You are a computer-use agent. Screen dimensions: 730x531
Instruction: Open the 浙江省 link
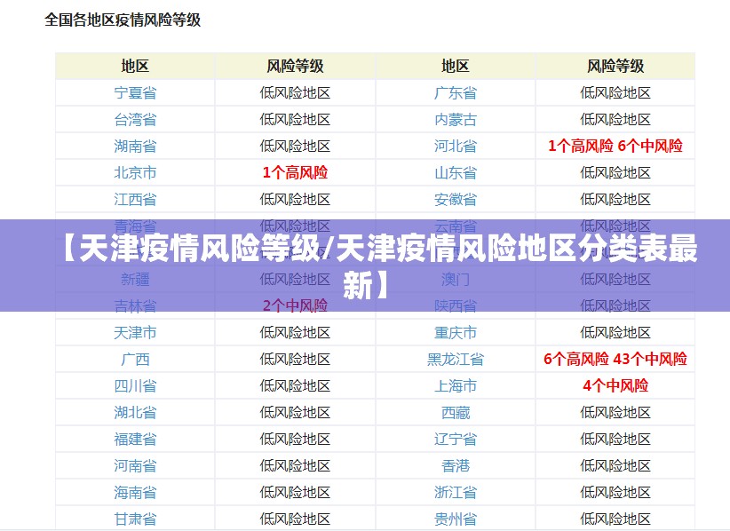point(456,492)
